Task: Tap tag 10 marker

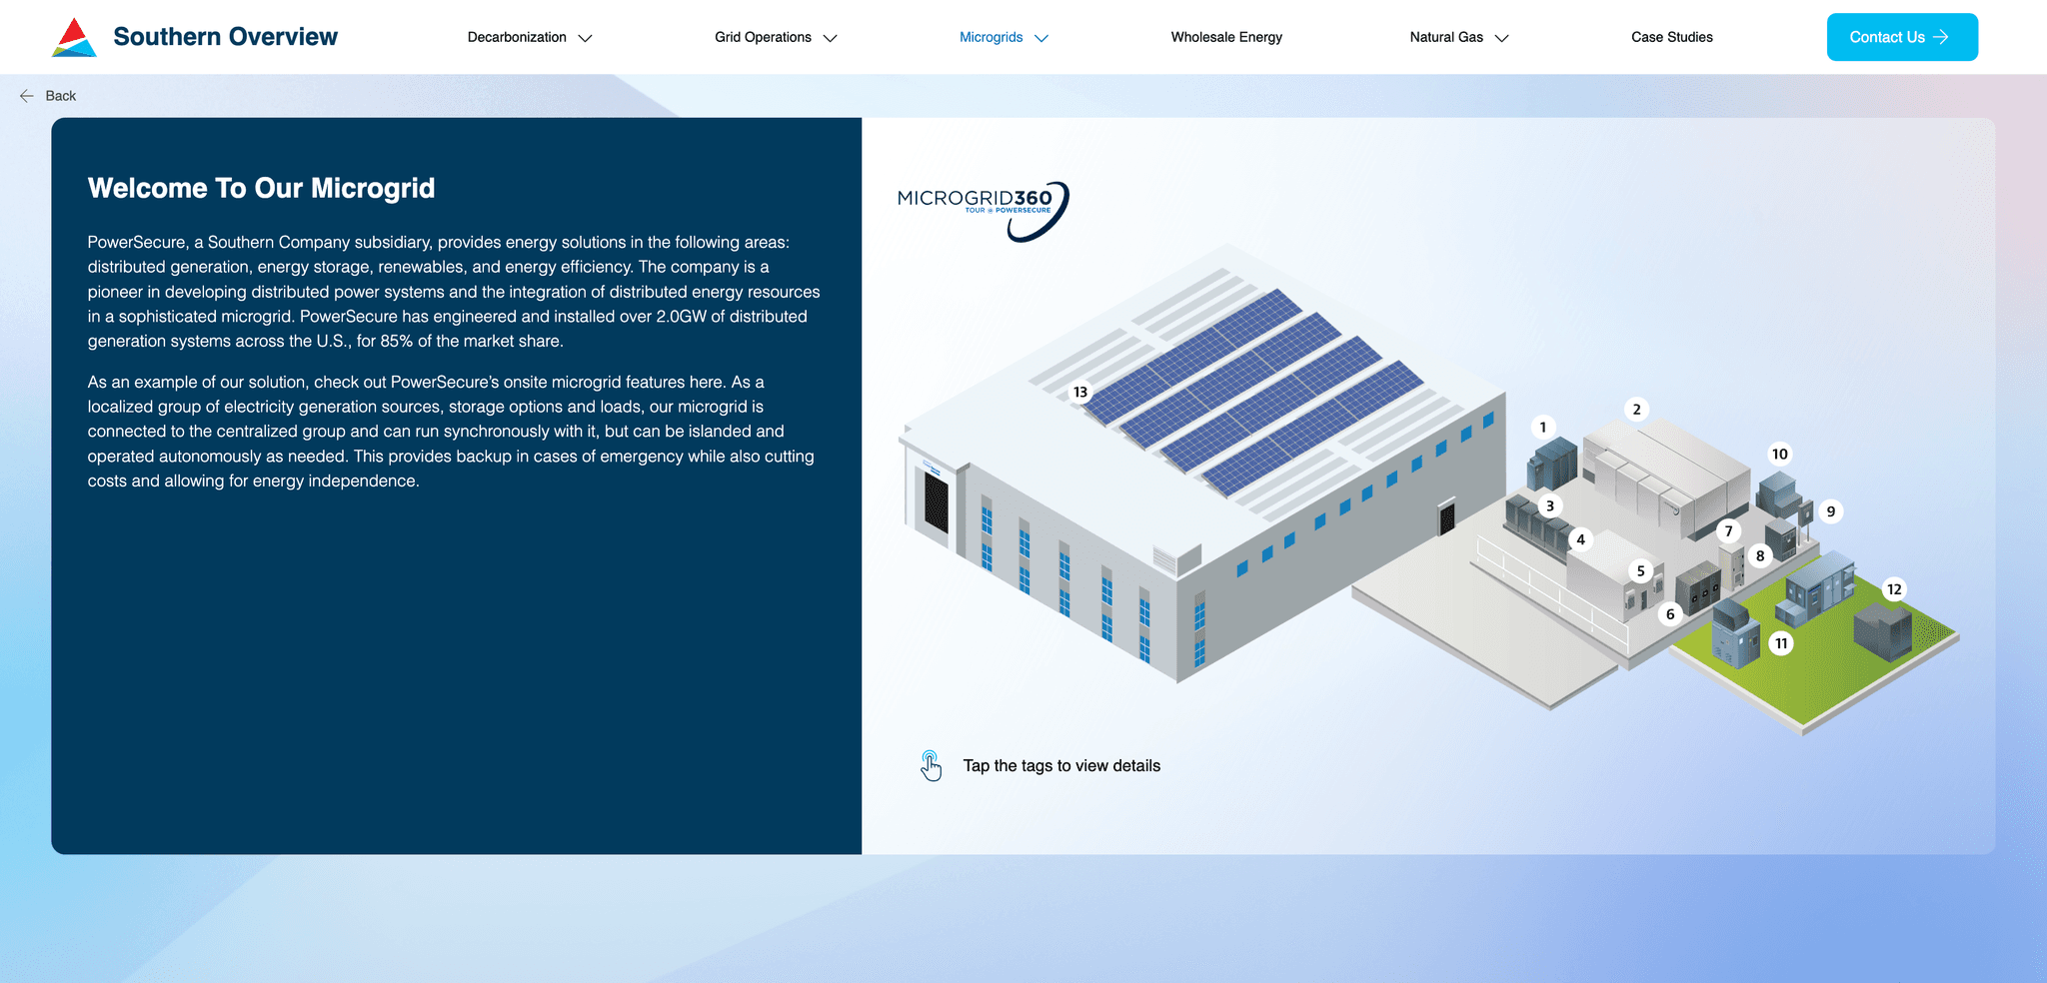Action: pyautogui.click(x=1780, y=455)
